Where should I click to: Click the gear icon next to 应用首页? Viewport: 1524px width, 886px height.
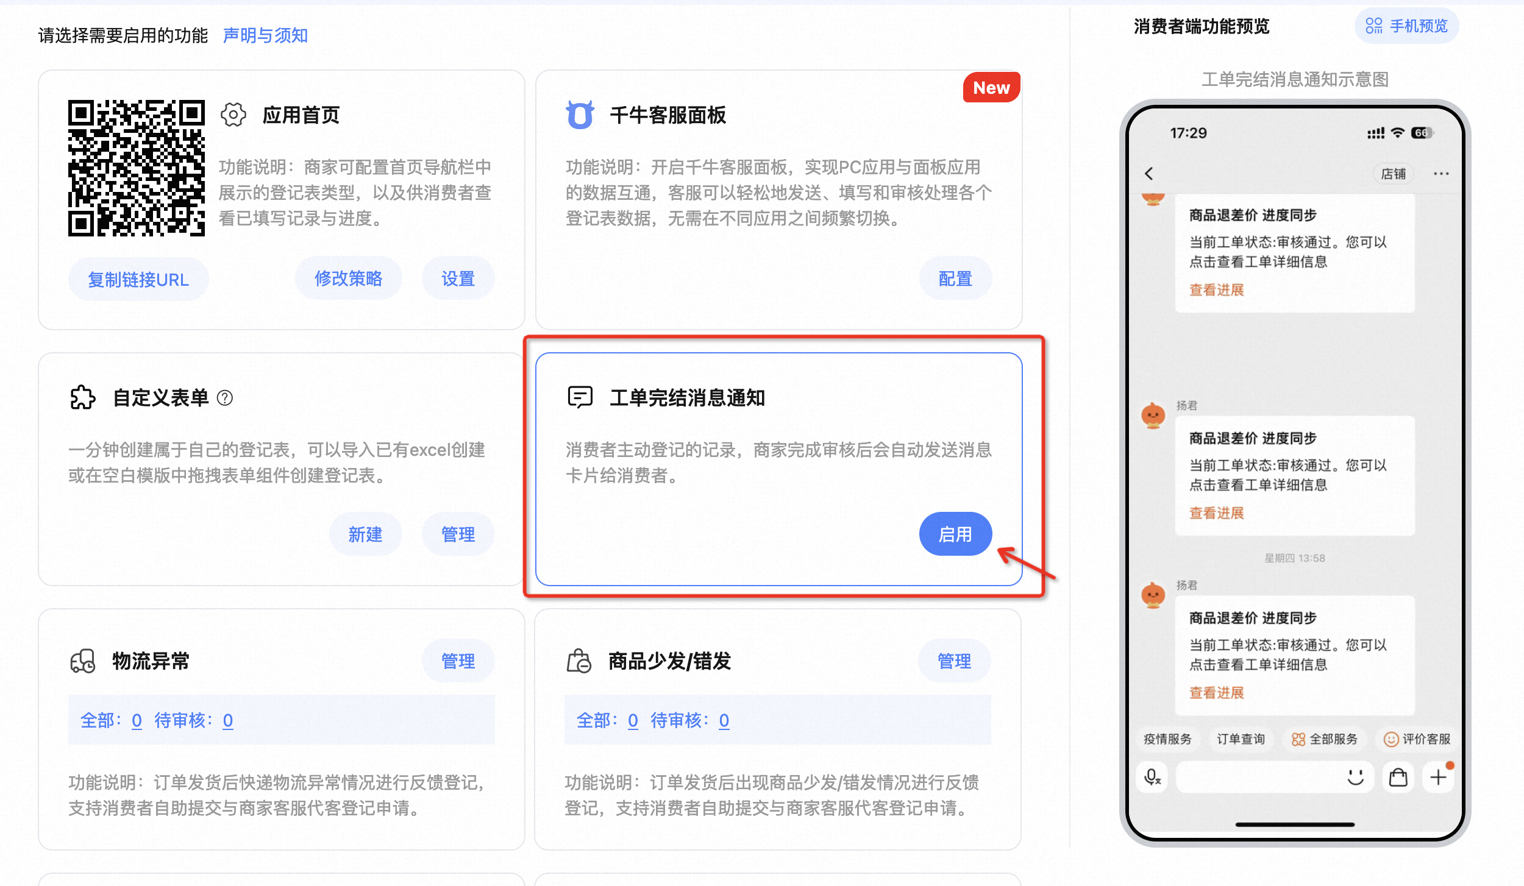pos(233,115)
